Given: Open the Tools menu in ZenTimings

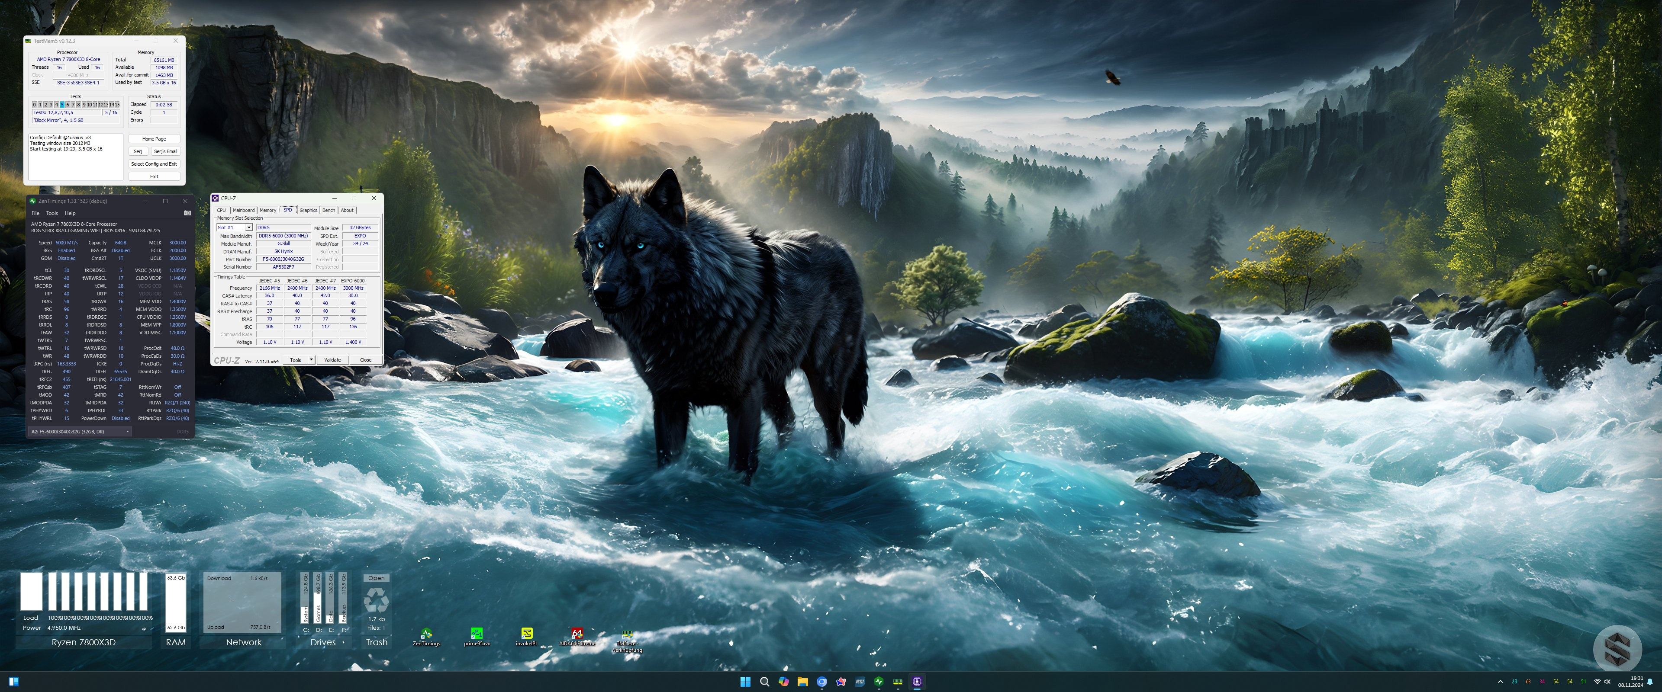Looking at the screenshot, I should pyautogui.click(x=52, y=213).
